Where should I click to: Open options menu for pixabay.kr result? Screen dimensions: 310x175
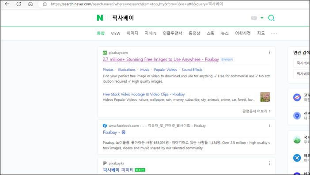(x=269, y=163)
